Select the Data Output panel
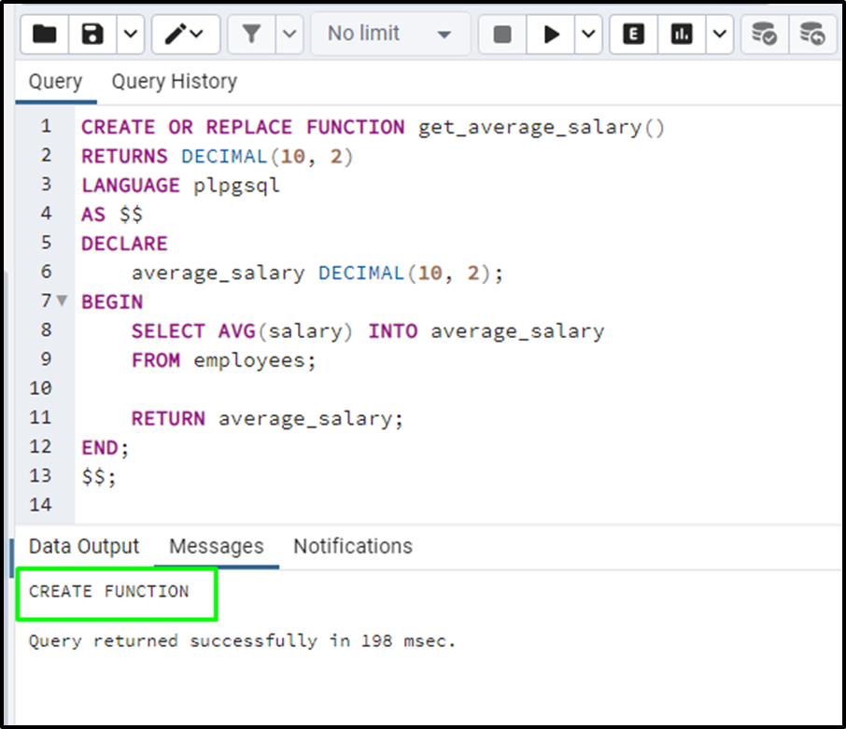846x729 pixels. coord(83,546)
